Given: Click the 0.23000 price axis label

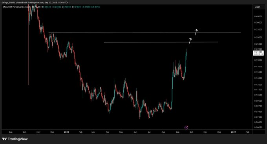Looking at the screenshot, I should pyautogui.click(x=258, y=49).
